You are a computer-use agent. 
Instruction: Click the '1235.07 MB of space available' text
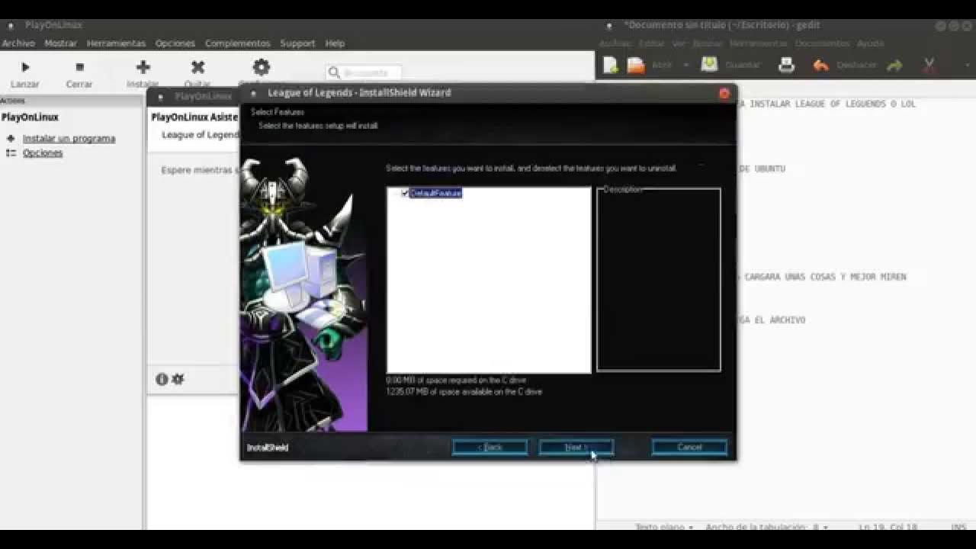[x=464, y=392]
